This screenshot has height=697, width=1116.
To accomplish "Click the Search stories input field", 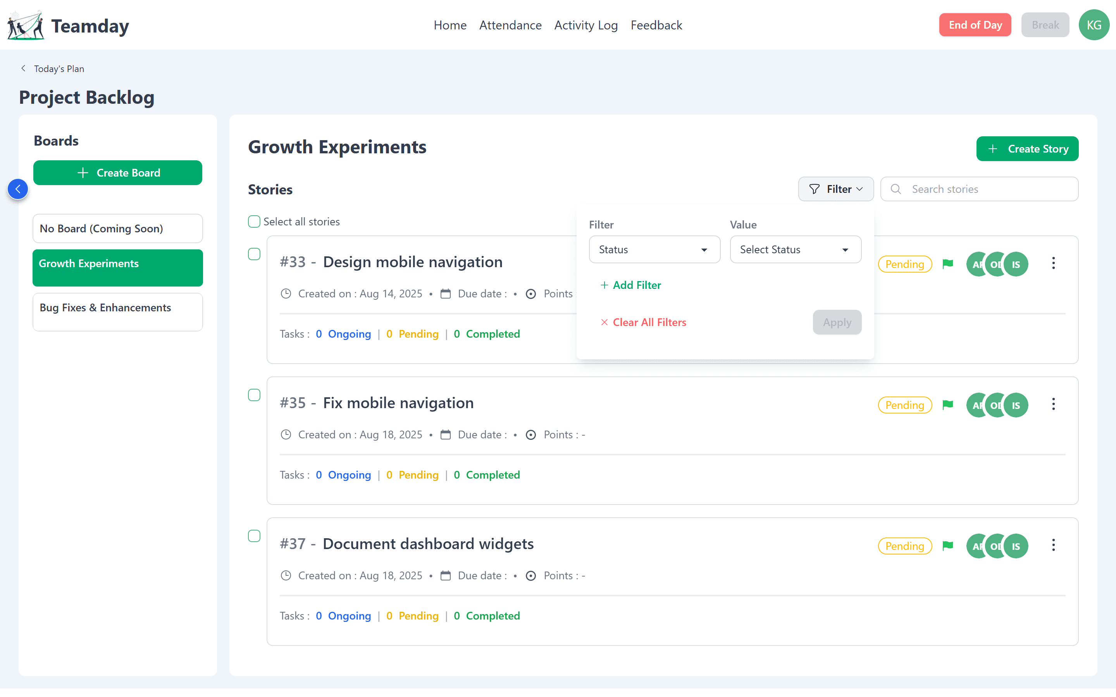I will [x=979, y=189].
